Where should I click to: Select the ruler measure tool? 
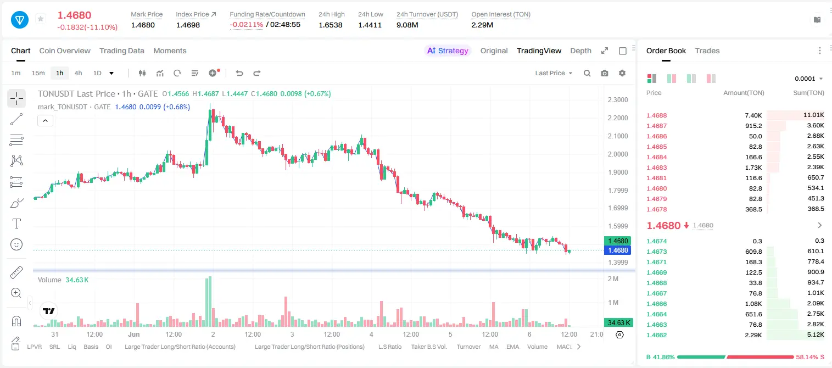[x=16, y=272]
